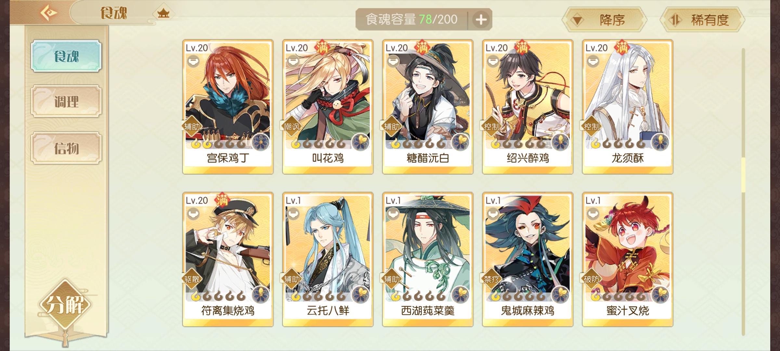Toggle the 降序 sort order

click(x=604, y=20)
